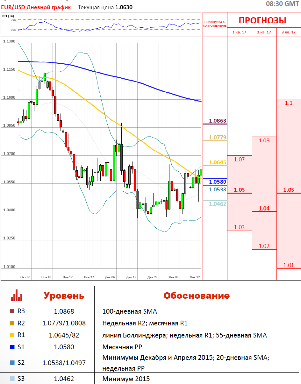Open the "1 кв. 17" forecast column header

pyautogui.click(x=239, y=32)
